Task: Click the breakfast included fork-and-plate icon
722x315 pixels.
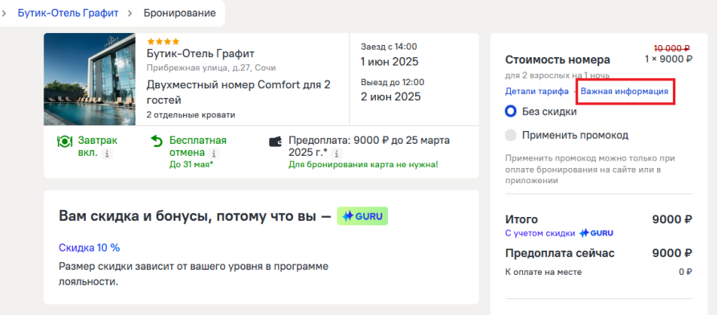Action: [x=64, y=141]
